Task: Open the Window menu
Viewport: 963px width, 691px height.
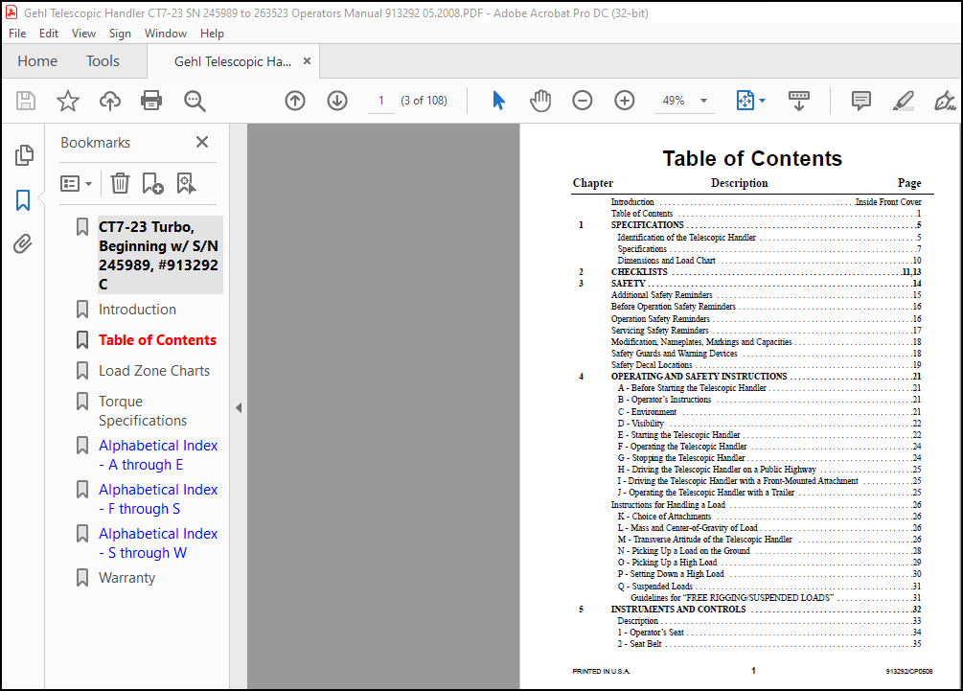Action: pyautogui.click(x=165, y=34)
